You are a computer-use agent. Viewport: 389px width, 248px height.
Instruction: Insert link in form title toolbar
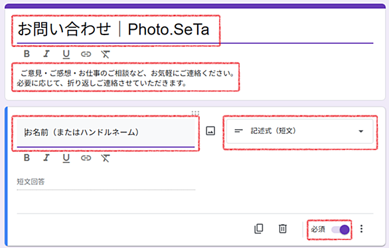[x=86, y=54]
